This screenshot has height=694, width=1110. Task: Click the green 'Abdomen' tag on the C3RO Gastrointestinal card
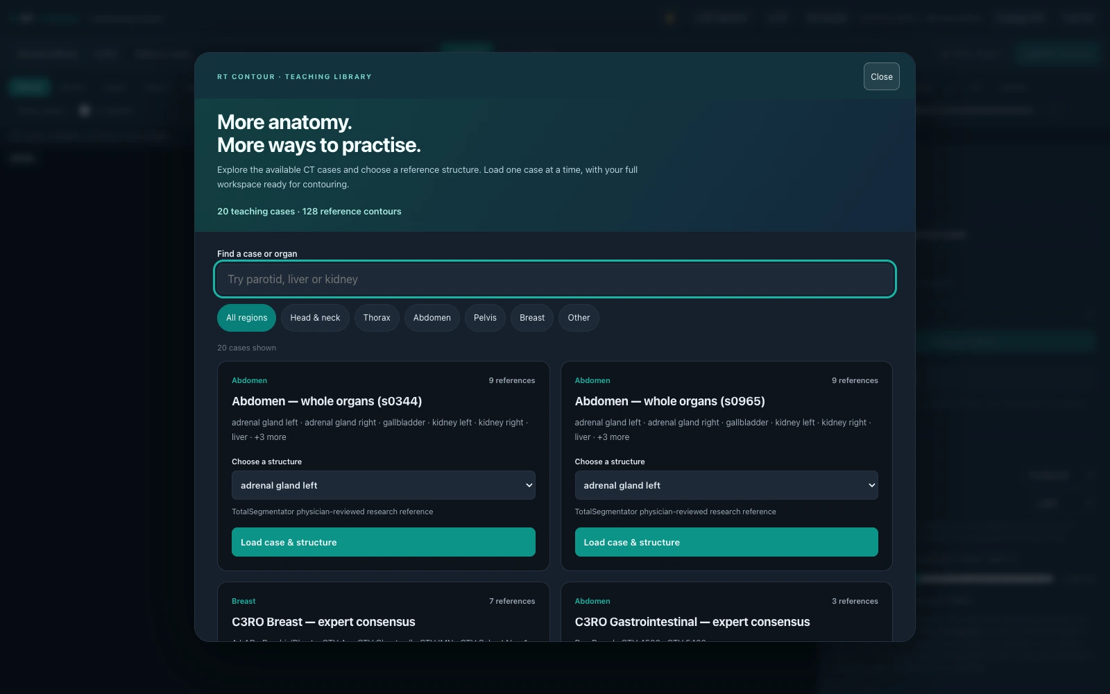592,601
